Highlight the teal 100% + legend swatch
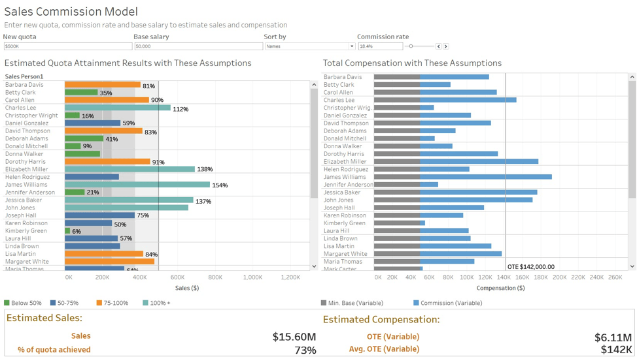Screen dimensions: 637x359 [x=145, y=303]
